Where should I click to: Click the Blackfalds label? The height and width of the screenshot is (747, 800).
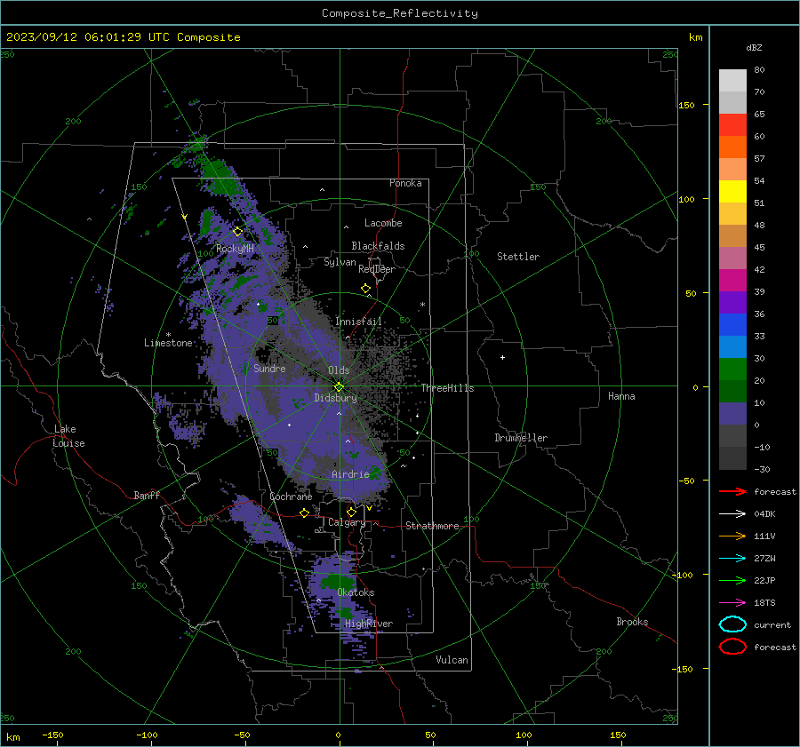pos(378,246)
